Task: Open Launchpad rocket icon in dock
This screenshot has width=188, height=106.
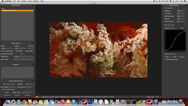Action: pyautogui.click(x=13, y=102)
